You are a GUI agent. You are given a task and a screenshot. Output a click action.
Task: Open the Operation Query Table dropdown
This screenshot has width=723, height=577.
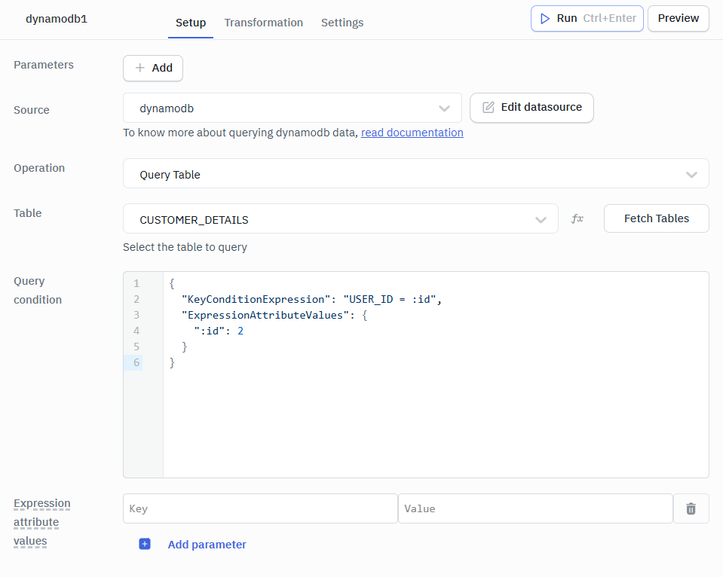click(415, 174)
